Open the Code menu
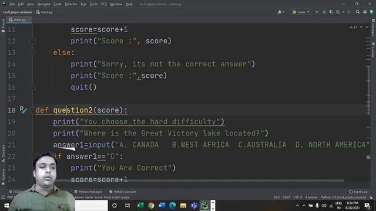The width and height of the screenshot is (376, 211). coord(58,4)
